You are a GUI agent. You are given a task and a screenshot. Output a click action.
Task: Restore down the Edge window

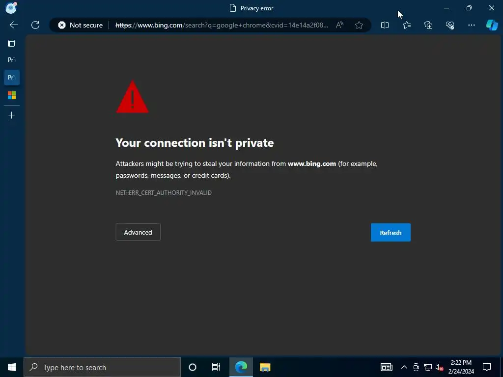tap(469, 8)
